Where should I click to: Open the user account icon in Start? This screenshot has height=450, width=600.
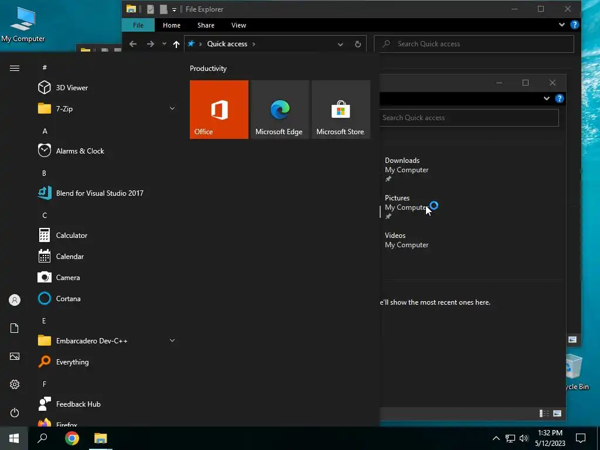15,300
